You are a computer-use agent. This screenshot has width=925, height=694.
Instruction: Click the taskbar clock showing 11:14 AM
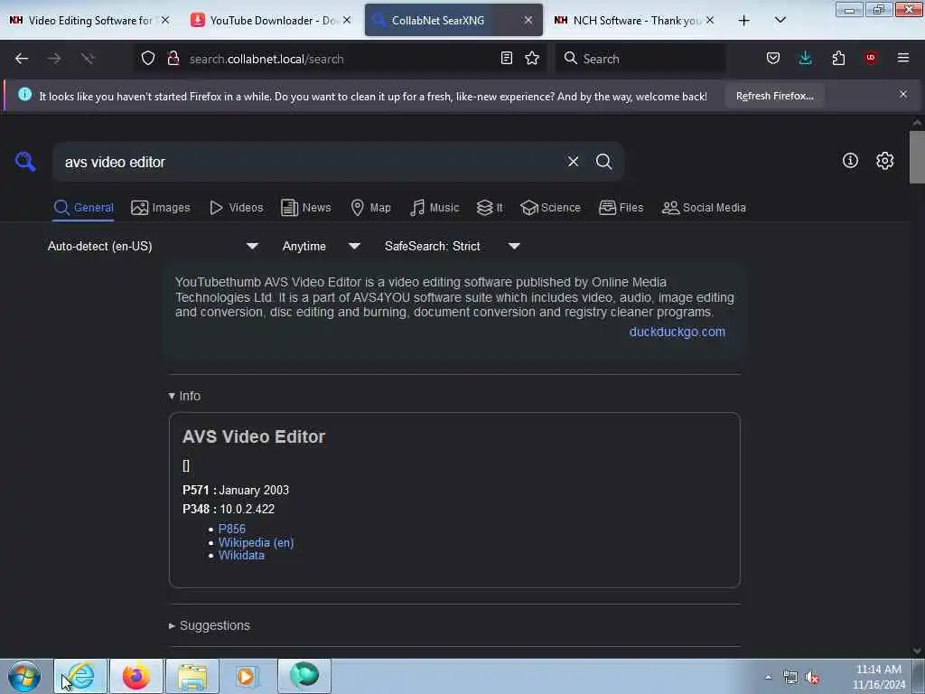[x=878, y=677]
